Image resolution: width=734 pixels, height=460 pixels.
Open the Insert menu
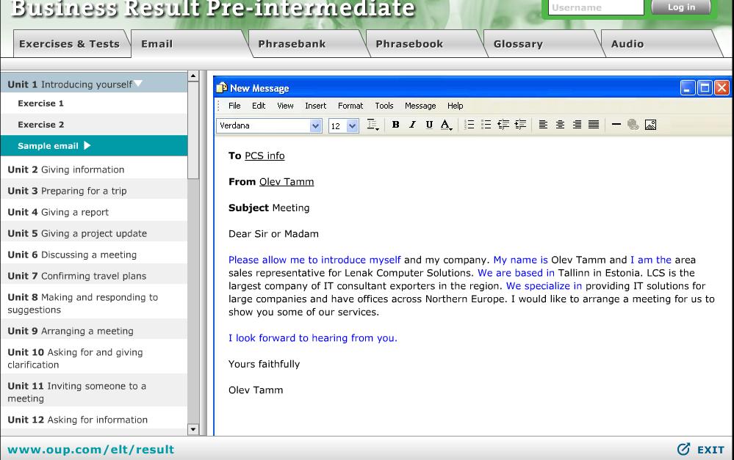click(x=315, y=106)
